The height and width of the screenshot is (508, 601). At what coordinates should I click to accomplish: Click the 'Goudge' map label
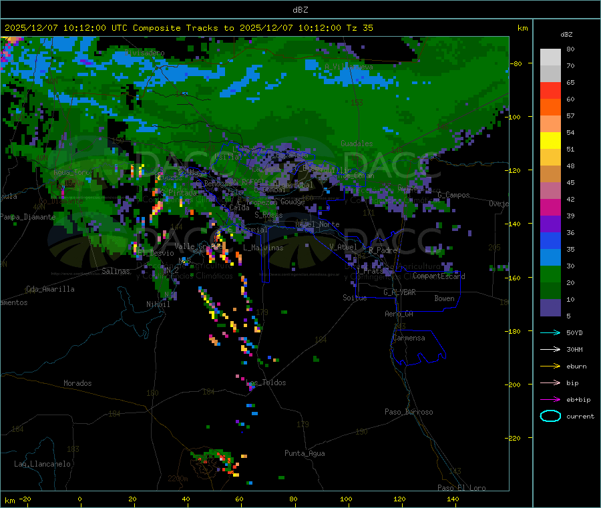tap(292, 202)
